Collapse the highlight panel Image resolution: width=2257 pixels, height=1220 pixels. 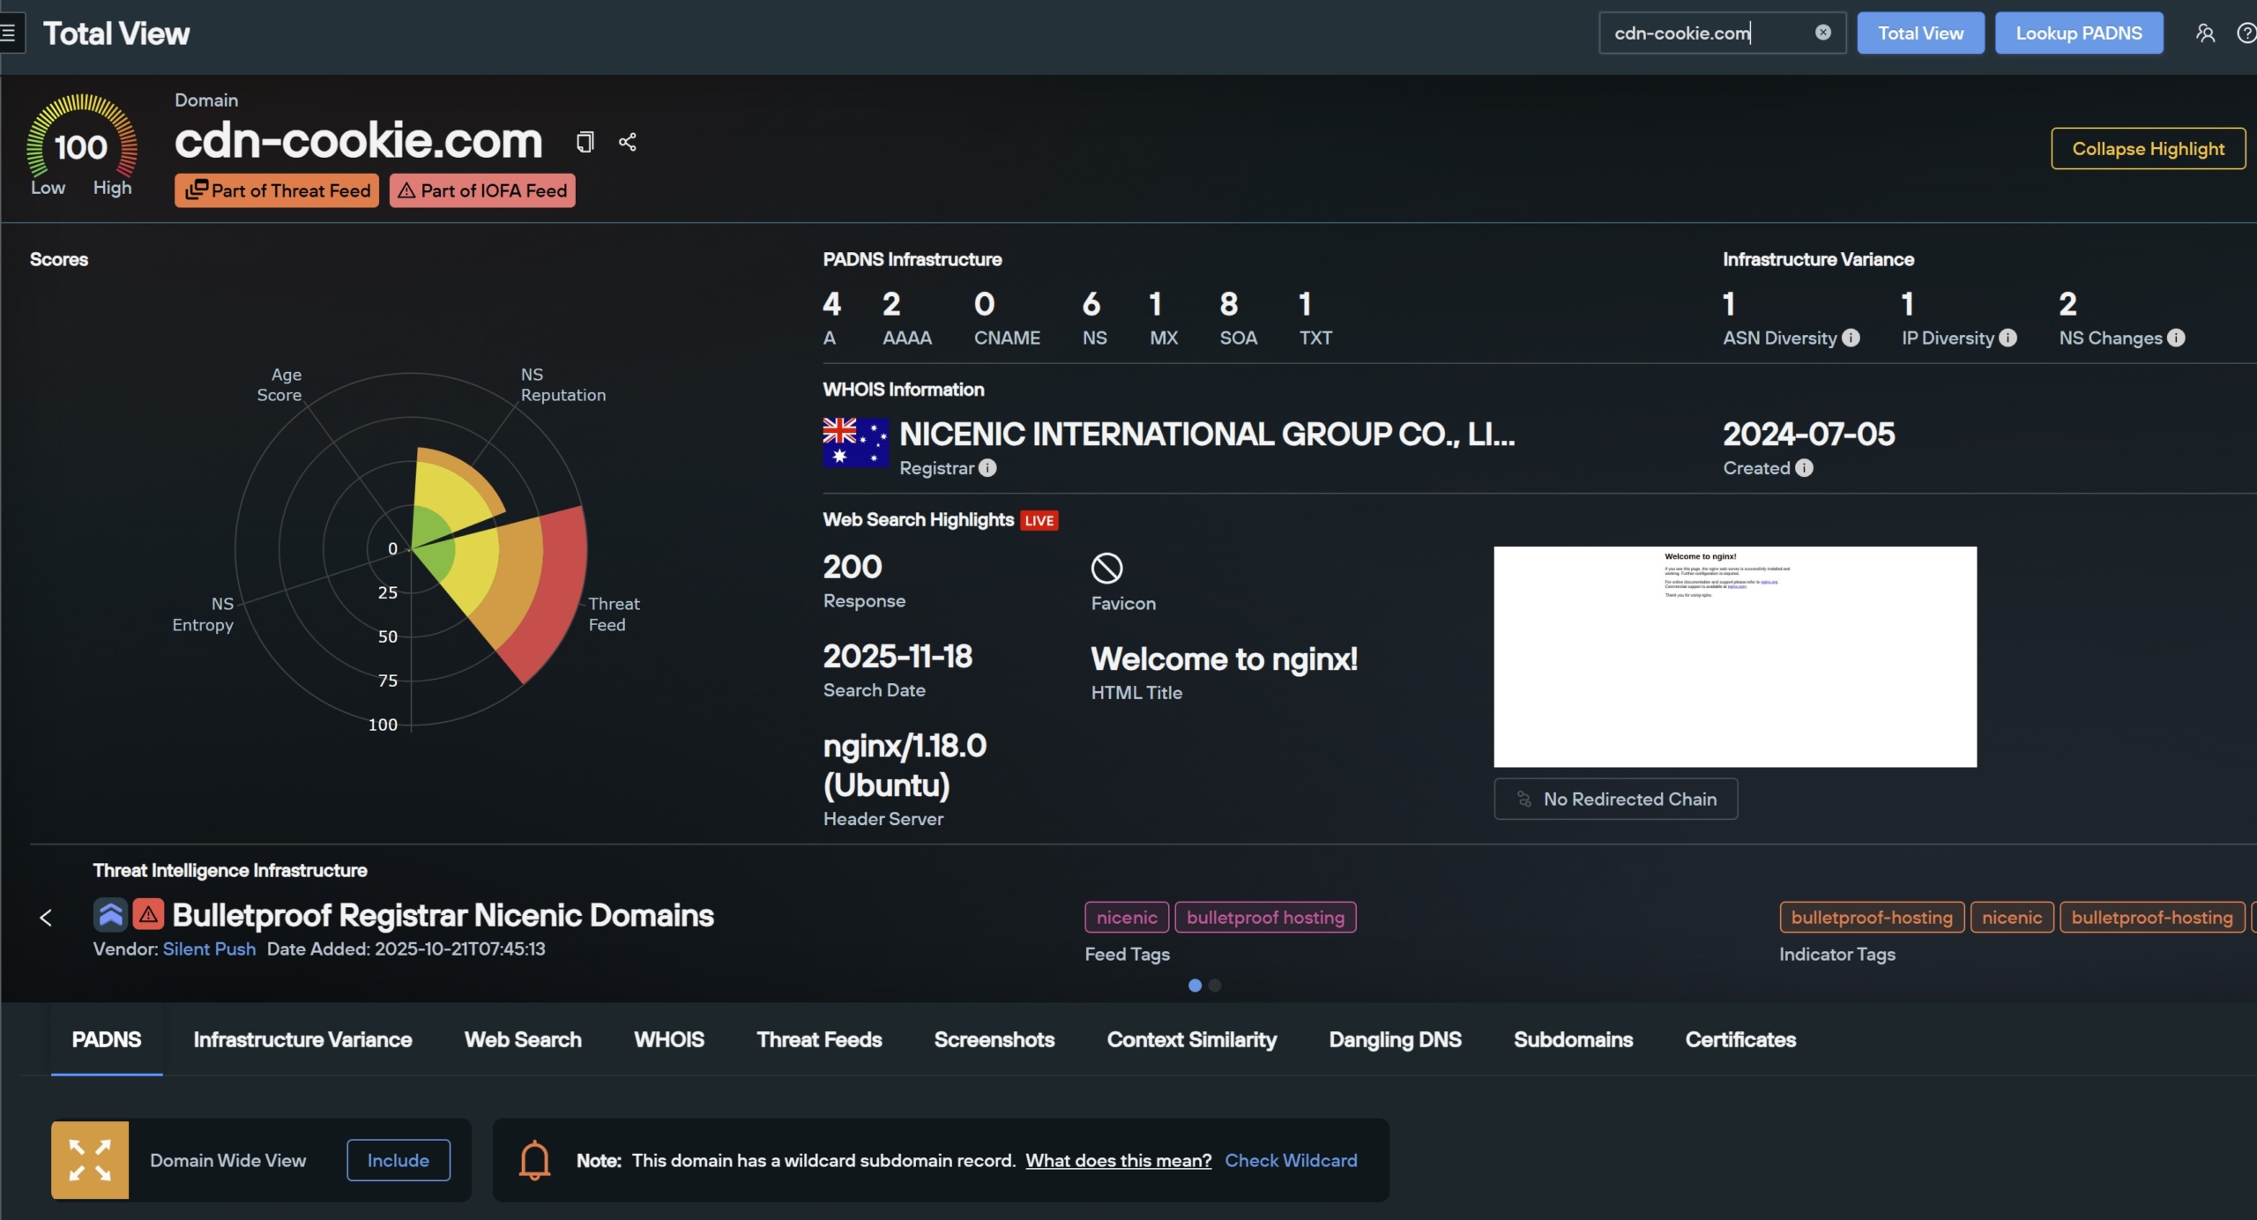[x=2148, y=149]
